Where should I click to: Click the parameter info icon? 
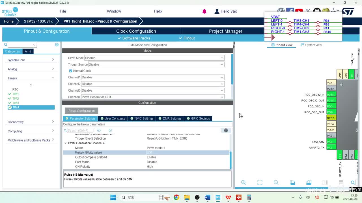pos(226,130)
